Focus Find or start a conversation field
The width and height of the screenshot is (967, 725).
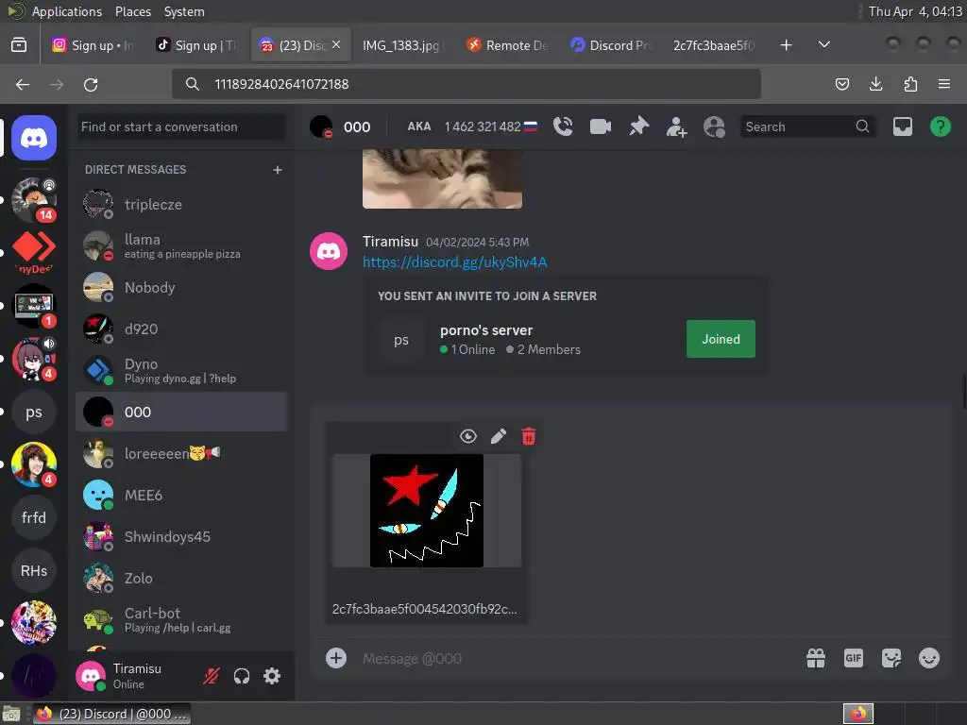tap(180, 127)
